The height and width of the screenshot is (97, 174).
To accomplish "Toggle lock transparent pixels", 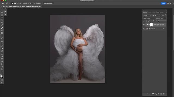I will [x=147, y=21].
